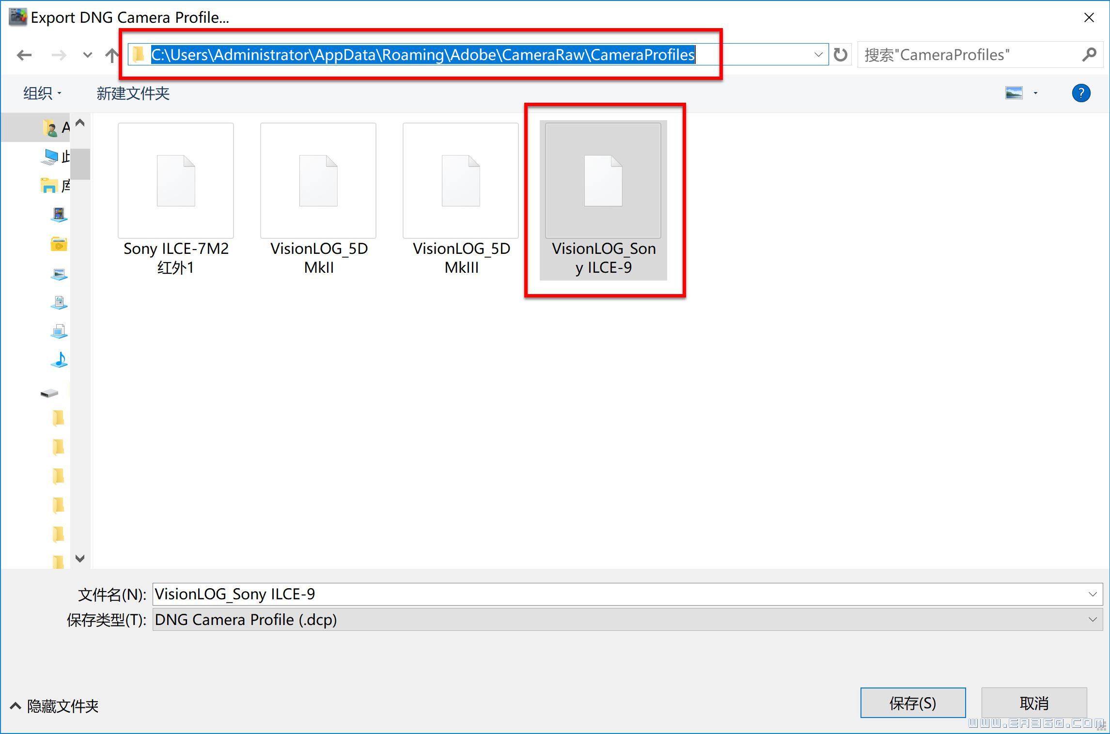
Task: Open the save type dropdown
Action: [1092, 620]
